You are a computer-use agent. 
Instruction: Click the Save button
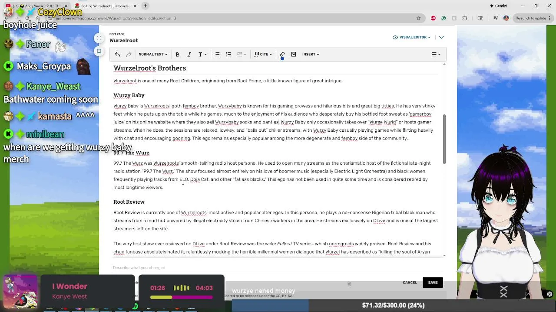[x=433, y=283]
